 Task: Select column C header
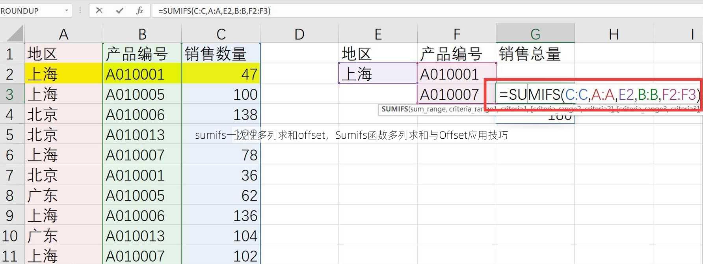(221, 34)
